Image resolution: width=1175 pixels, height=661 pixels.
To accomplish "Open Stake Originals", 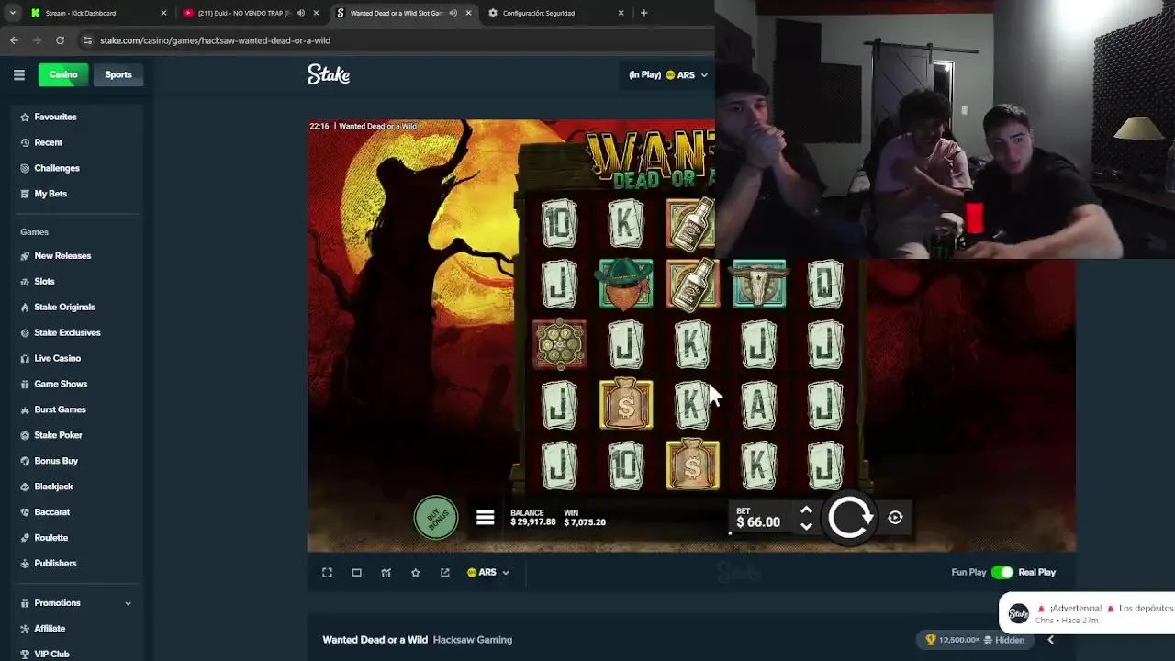I will 64,307.
